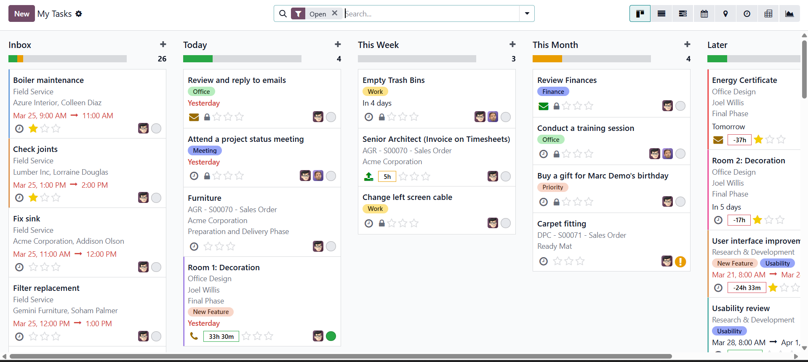Switch to List view icon
Screen dimensions: 808x362
[661, 14]
